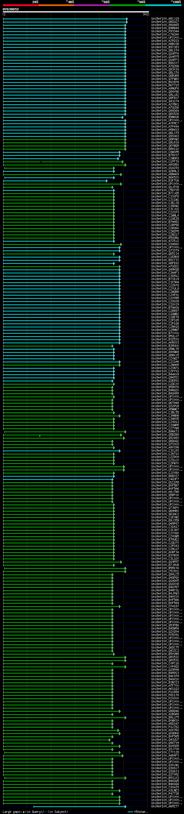This screenshot has height=814, width=184.
Task: Click cyan alignment bar for UniRef100_C8WSM5
Action: click(x=62, y=152)
